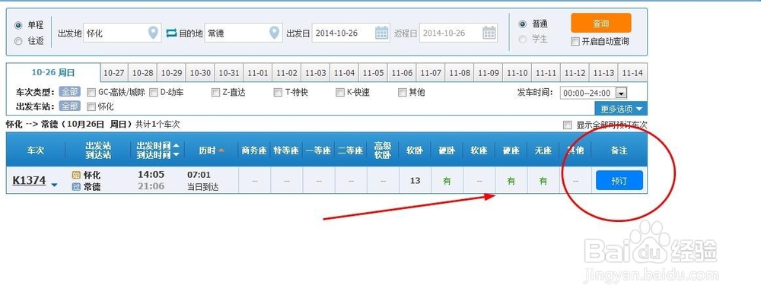Switch to the 11-14 date tab
761x301 pixels.
tap(632, 73)
